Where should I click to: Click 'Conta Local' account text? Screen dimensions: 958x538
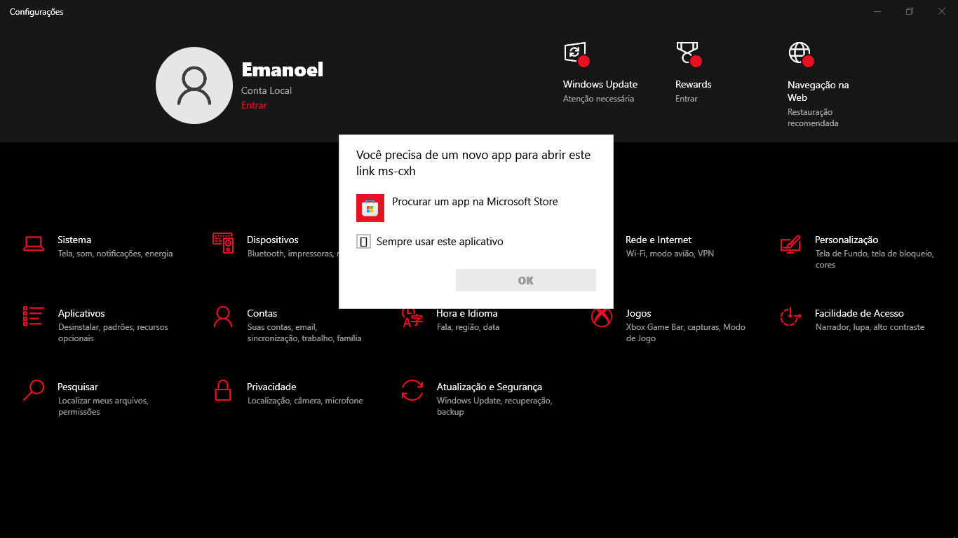pos(267,90)
